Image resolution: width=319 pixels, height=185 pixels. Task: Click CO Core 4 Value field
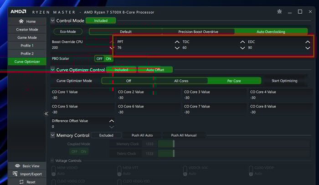tap(281, 95)
